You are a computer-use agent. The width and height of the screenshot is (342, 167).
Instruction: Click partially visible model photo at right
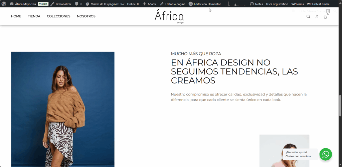click(x=284, y=151)
